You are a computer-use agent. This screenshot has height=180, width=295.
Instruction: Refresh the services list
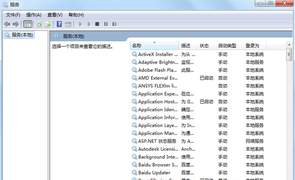click(39, 24)
